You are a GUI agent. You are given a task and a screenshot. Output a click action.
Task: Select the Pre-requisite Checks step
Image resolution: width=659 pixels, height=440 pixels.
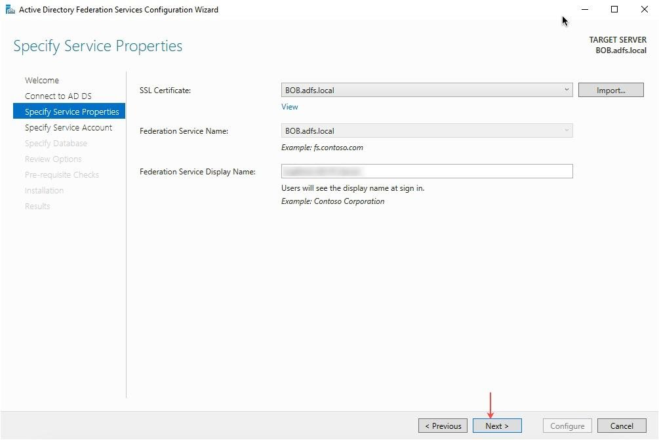click(62, 175)
